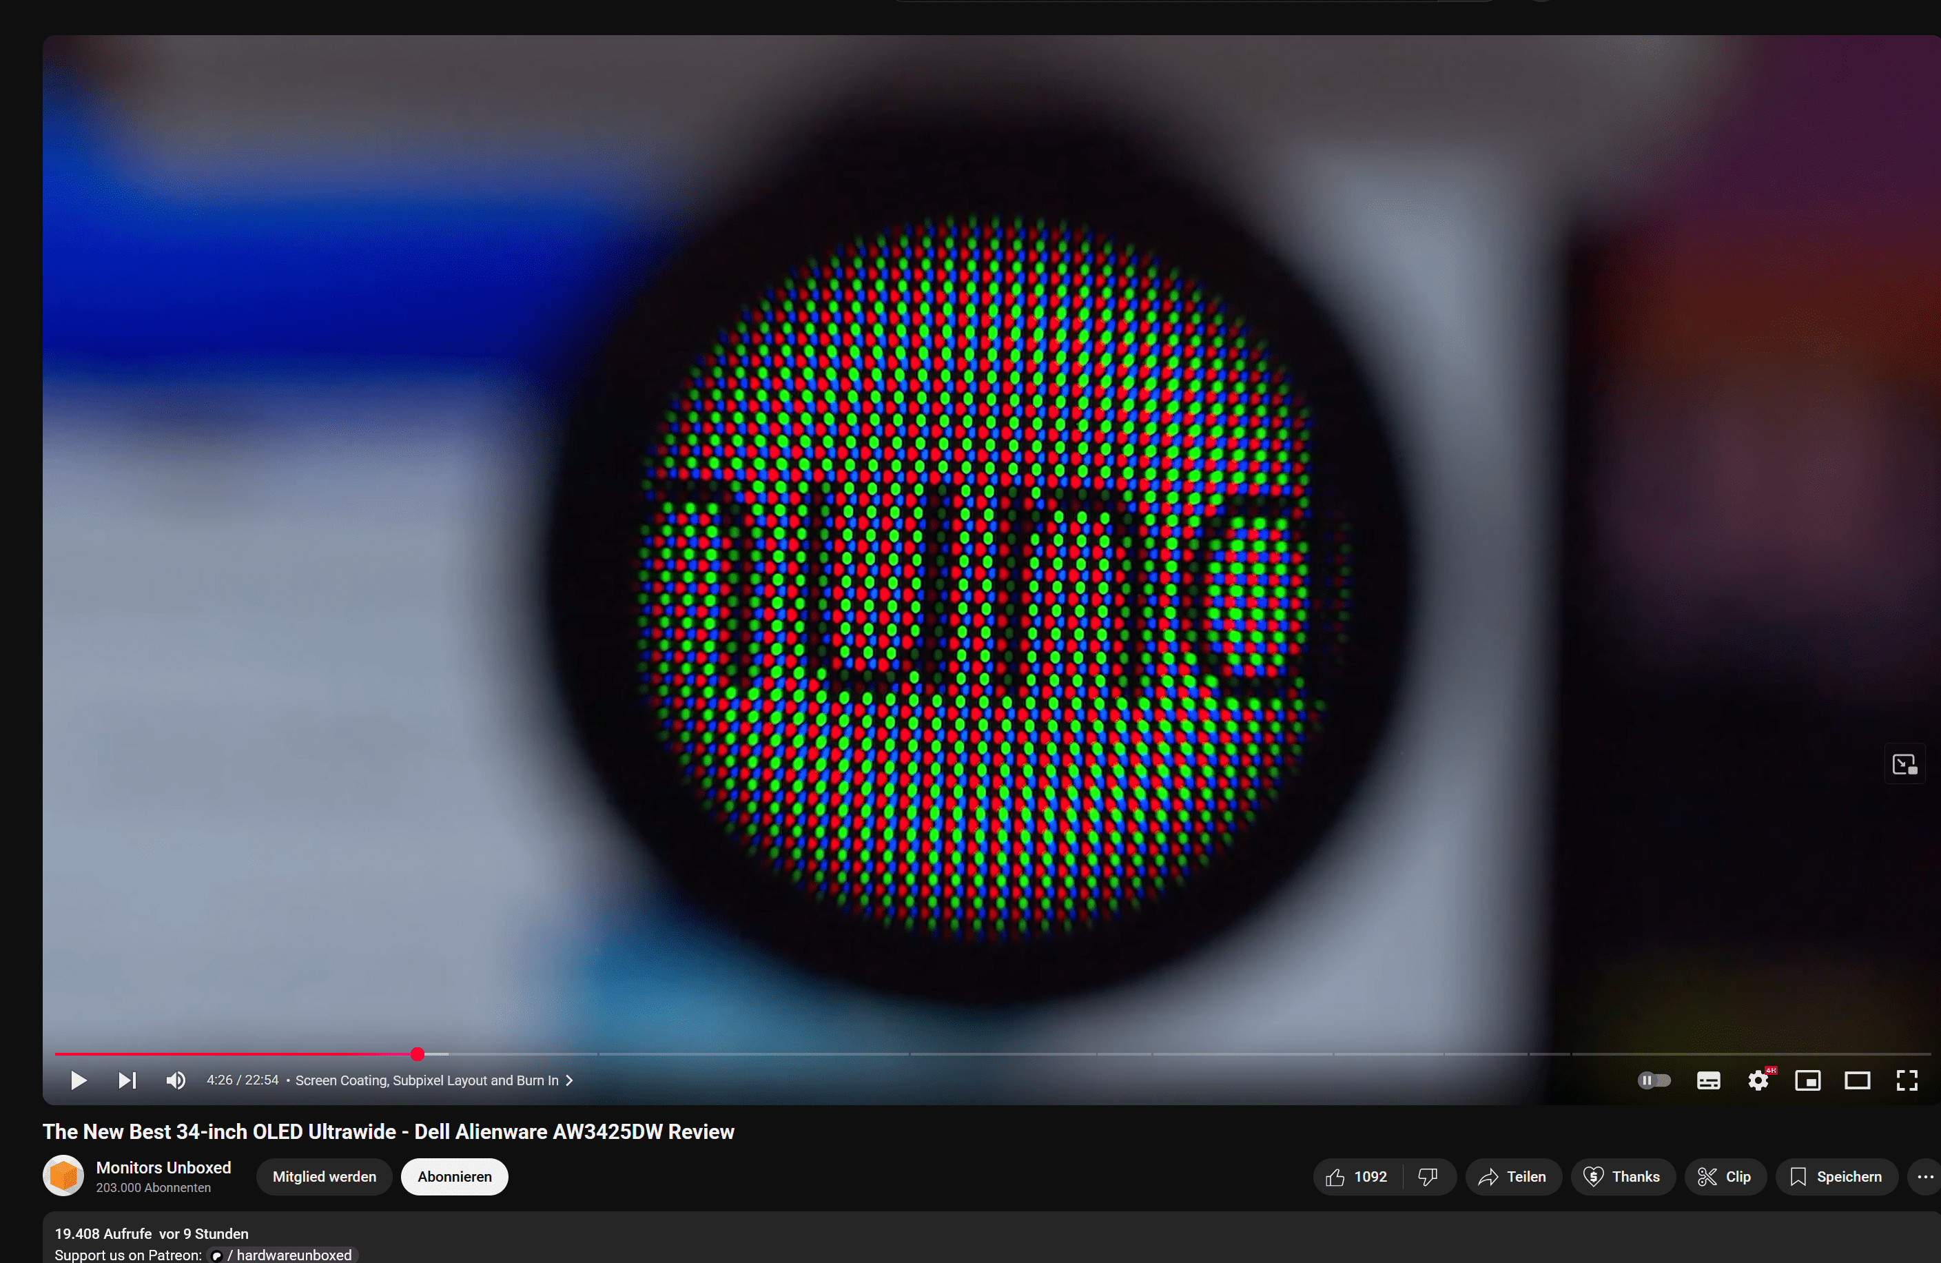Click the red progress bar scrubber

pyautogui.click(x=418, y=1054)
